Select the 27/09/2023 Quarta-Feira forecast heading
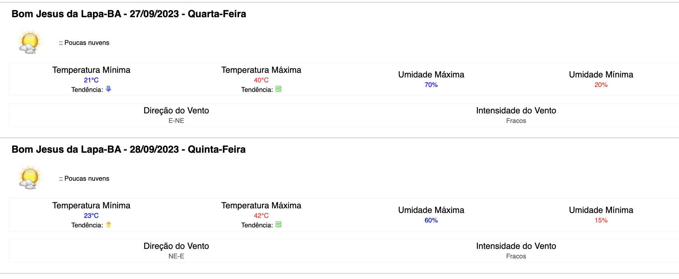 (x=129, y=14)
